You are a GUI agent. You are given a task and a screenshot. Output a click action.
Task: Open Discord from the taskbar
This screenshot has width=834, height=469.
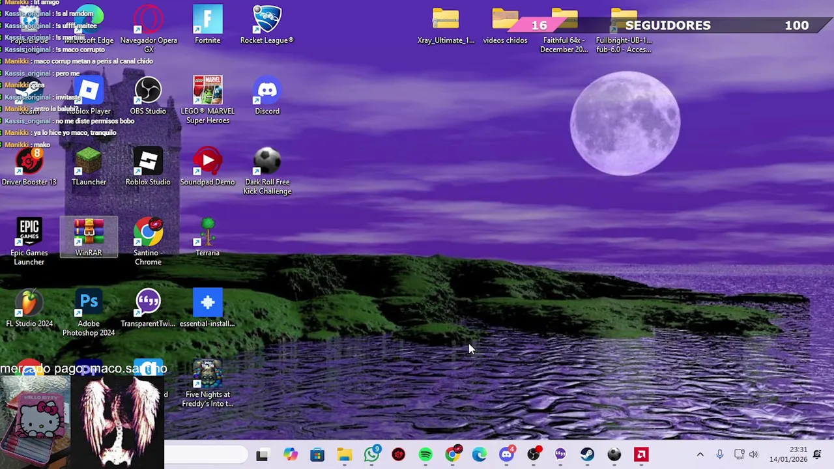click(x=506, y=455)
